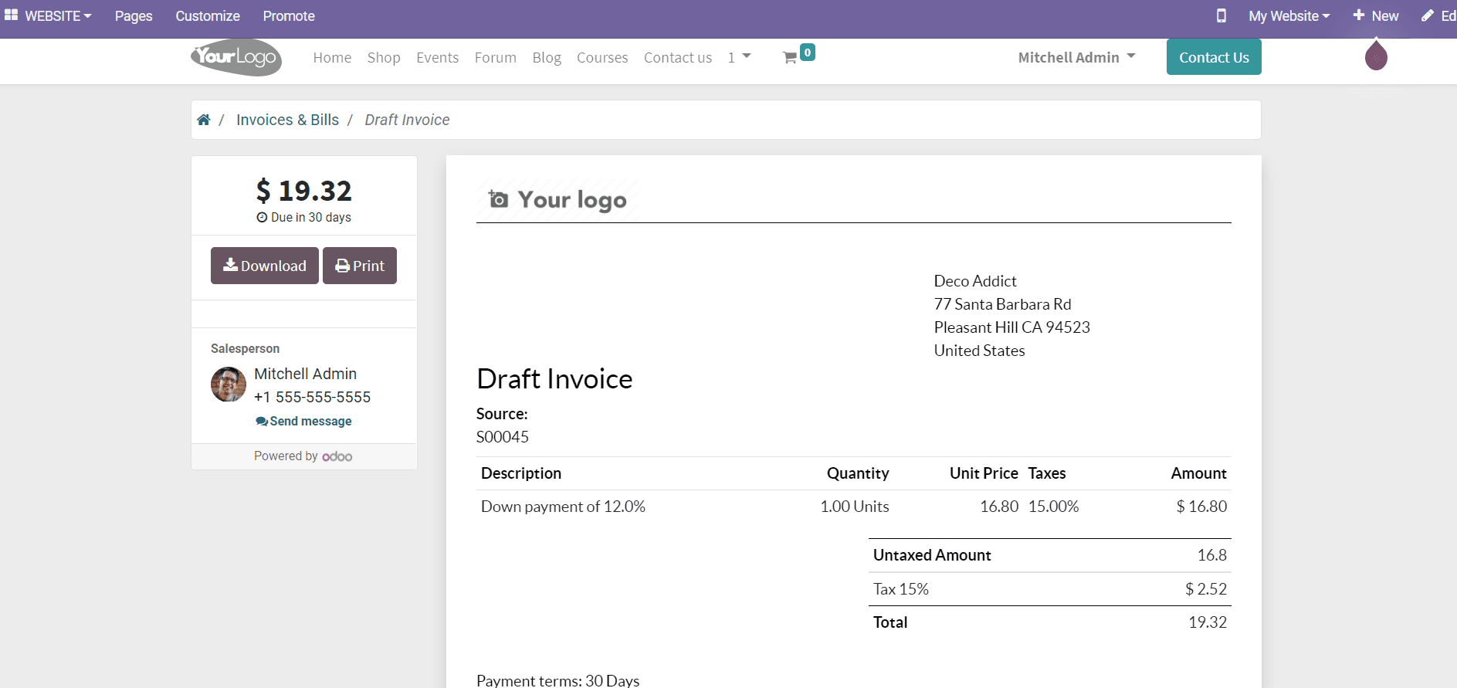Download the draft invoice
Screen dimensions: 1457x688
tap(265, 266)
